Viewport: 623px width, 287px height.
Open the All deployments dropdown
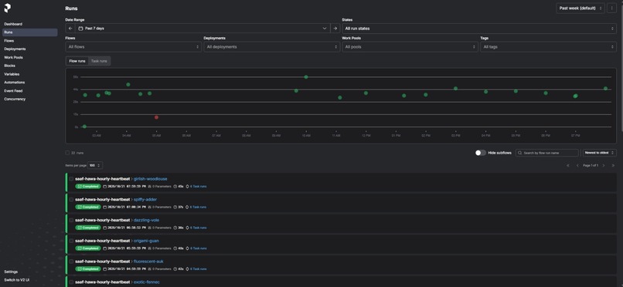tap(272, 47)
